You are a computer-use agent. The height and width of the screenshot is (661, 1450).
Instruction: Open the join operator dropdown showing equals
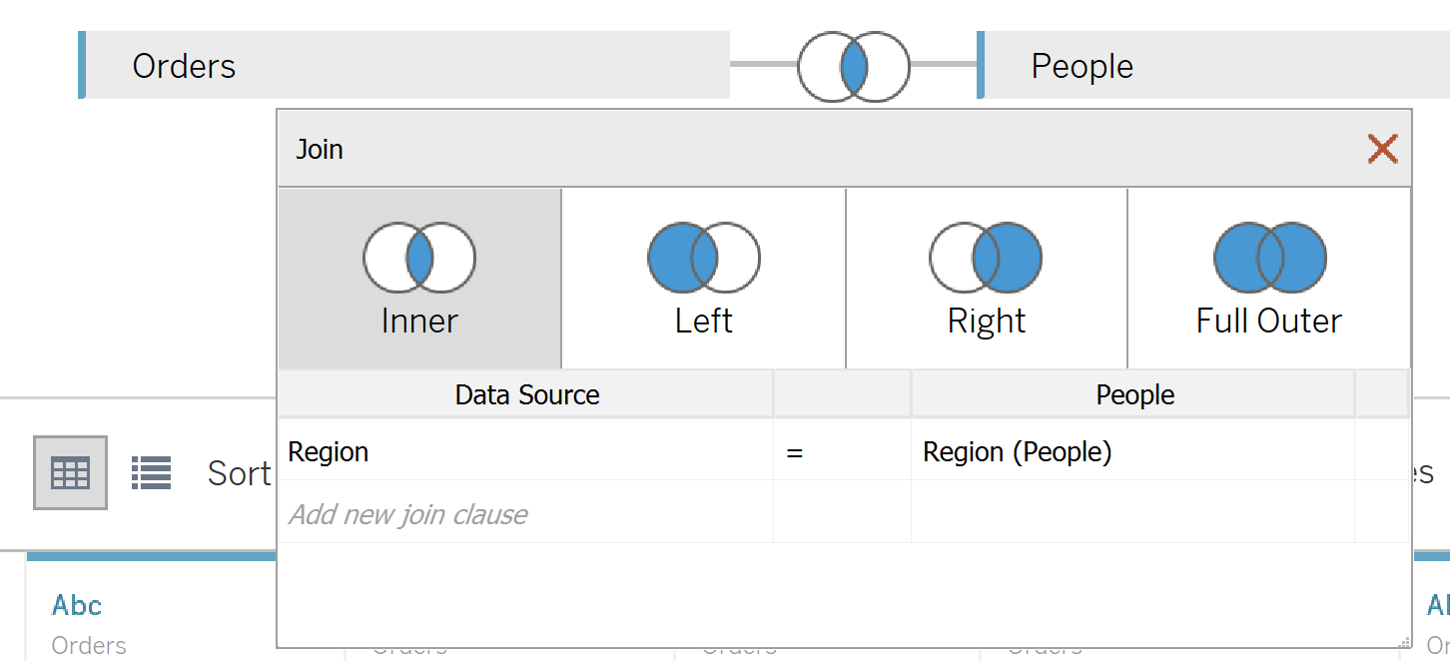842,451
